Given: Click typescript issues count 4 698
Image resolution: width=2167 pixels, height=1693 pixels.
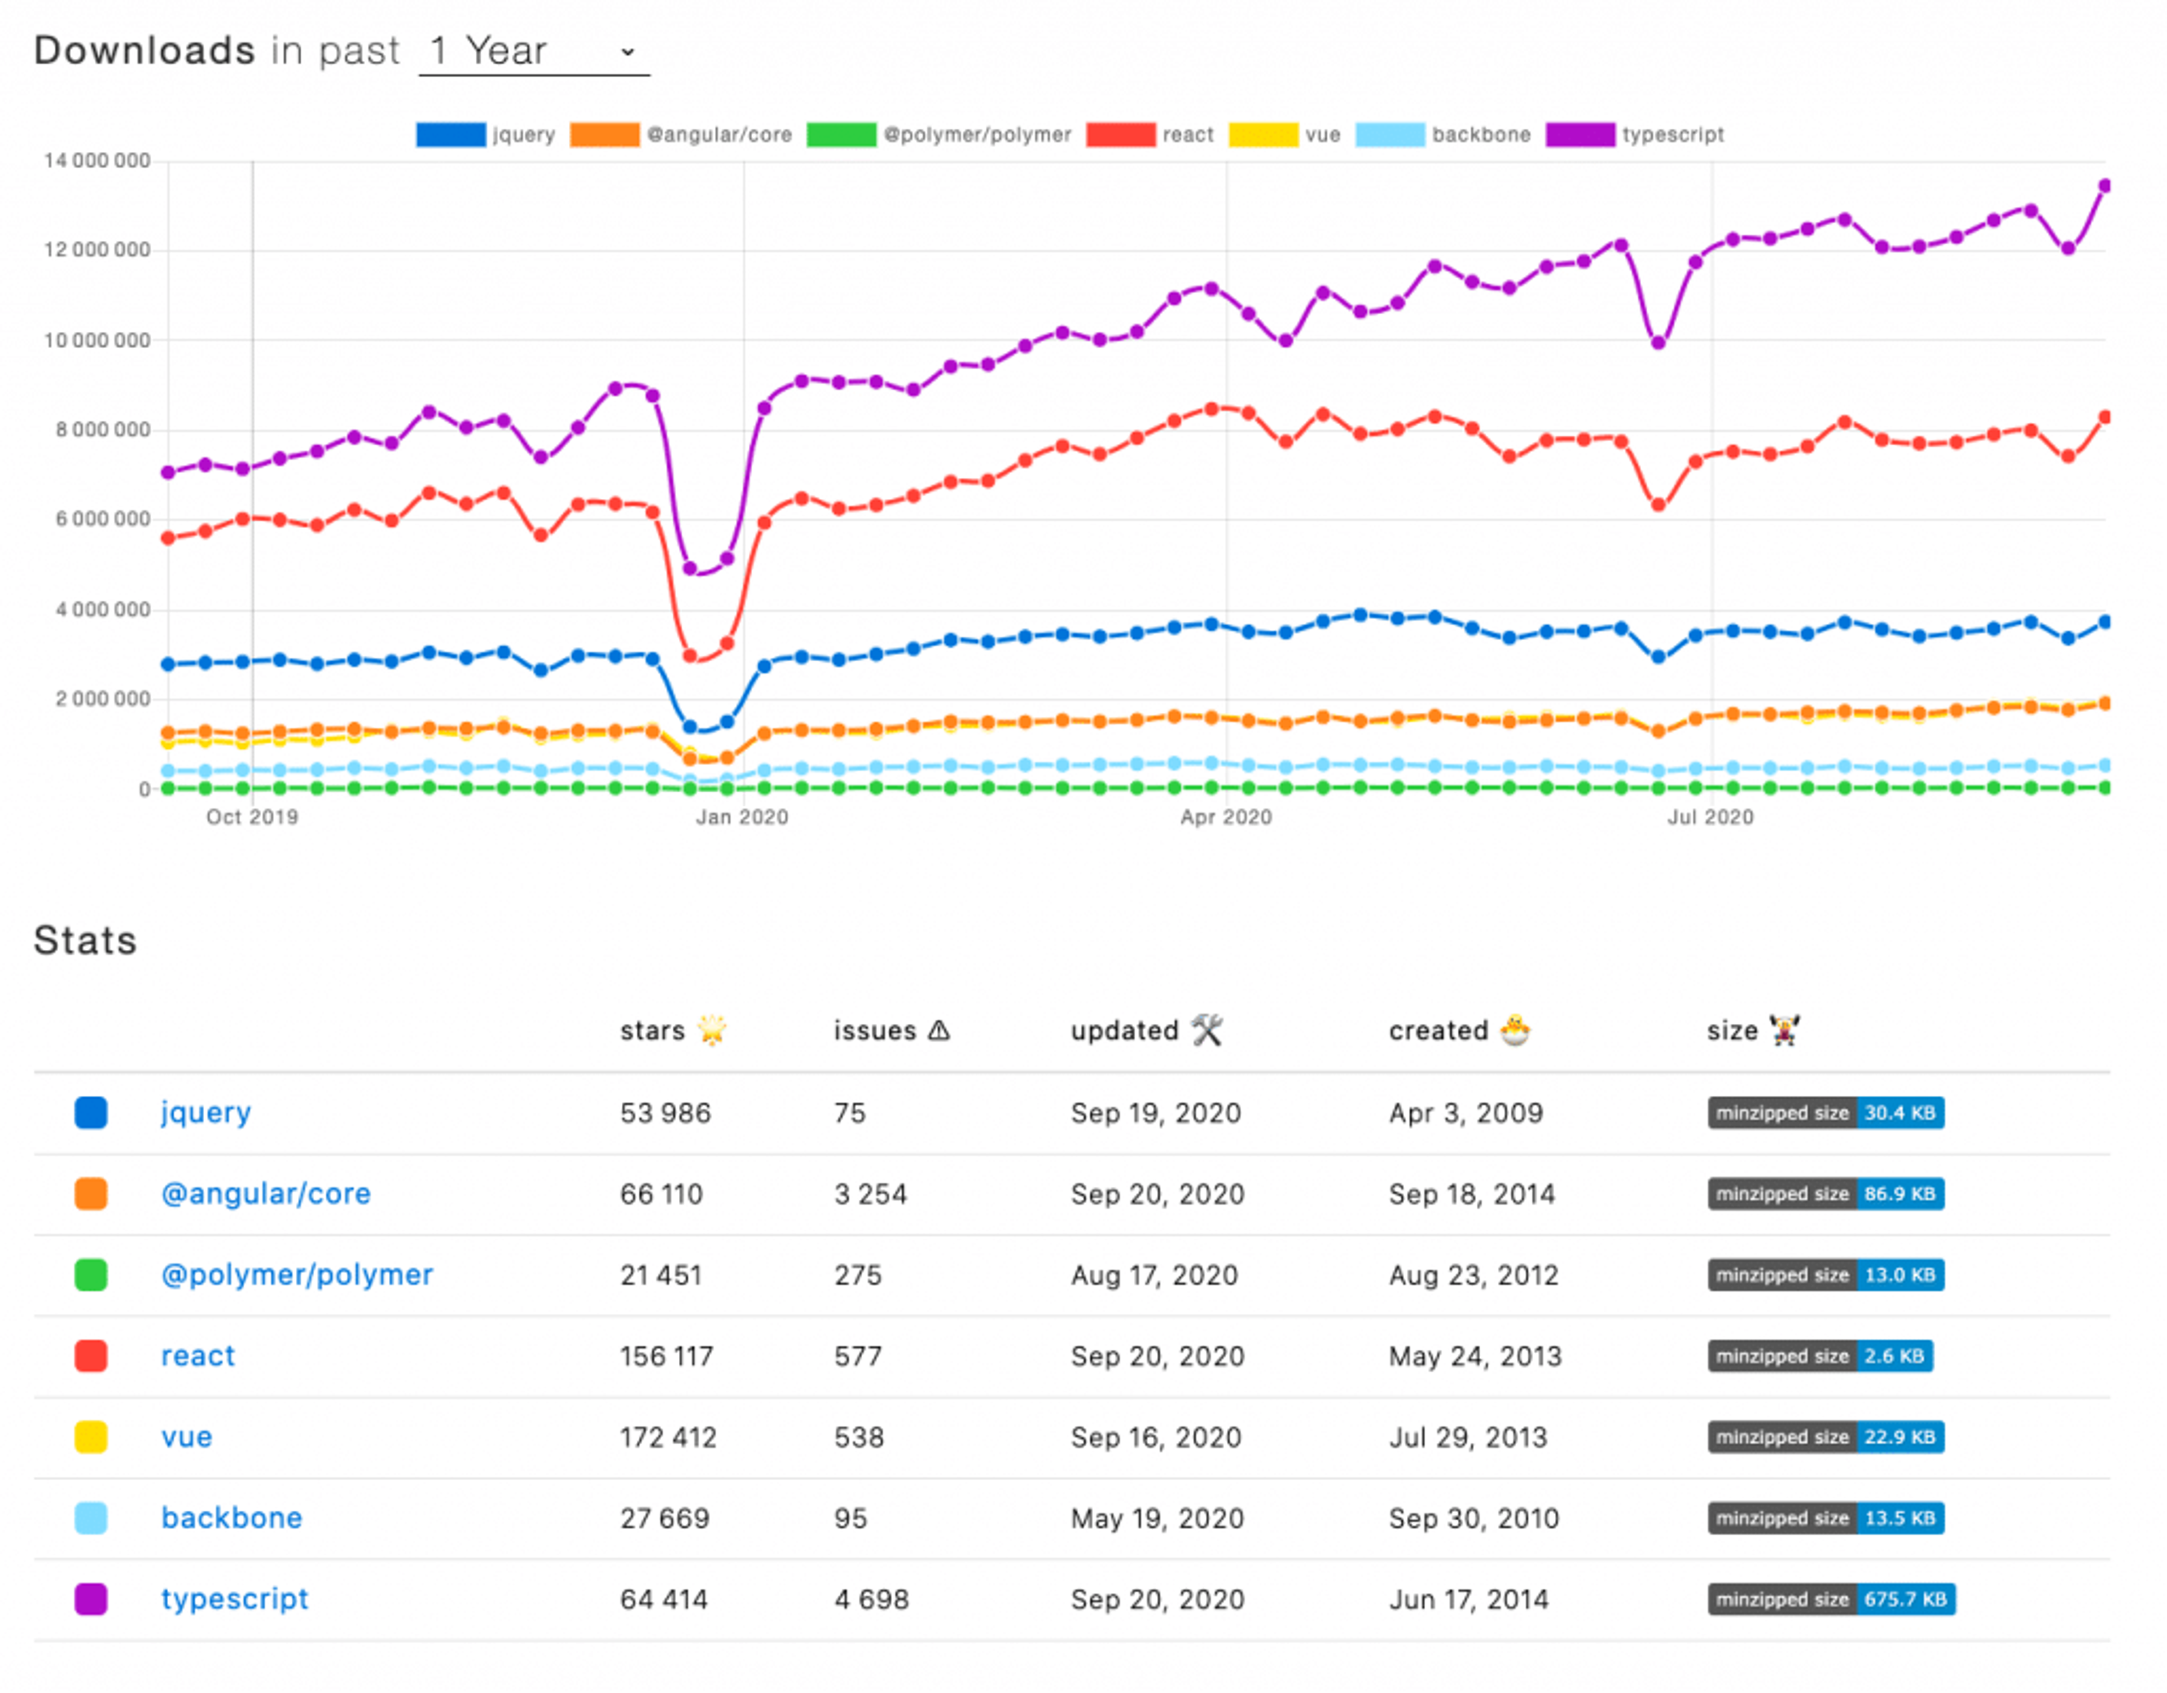Looking at the screenshot, I should coord(871,1600).
